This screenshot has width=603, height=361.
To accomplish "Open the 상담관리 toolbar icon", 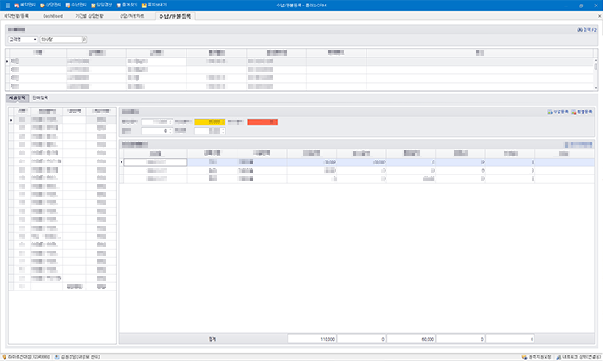I will [50, 6].
